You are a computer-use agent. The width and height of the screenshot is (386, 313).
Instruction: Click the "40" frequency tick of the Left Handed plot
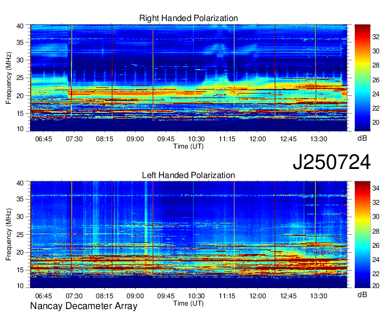click(20, 183)
